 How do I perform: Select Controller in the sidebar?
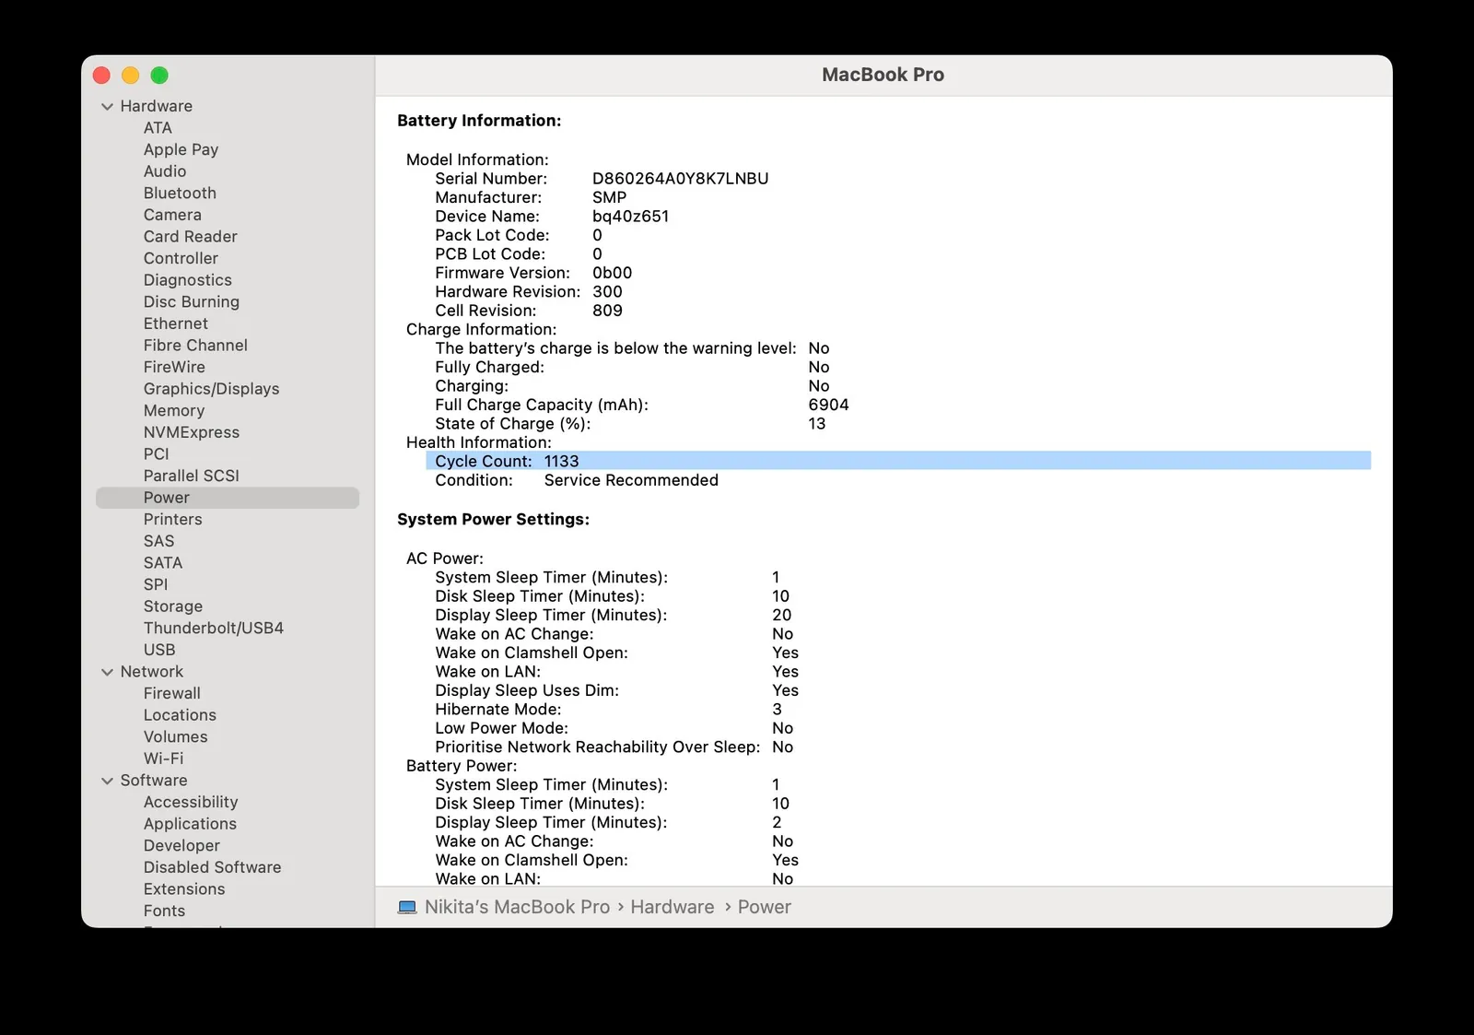181,259
